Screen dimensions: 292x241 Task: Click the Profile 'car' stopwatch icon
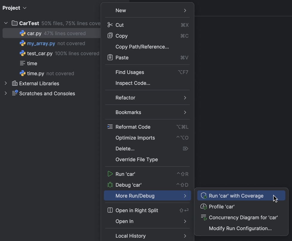click(204, 207)
